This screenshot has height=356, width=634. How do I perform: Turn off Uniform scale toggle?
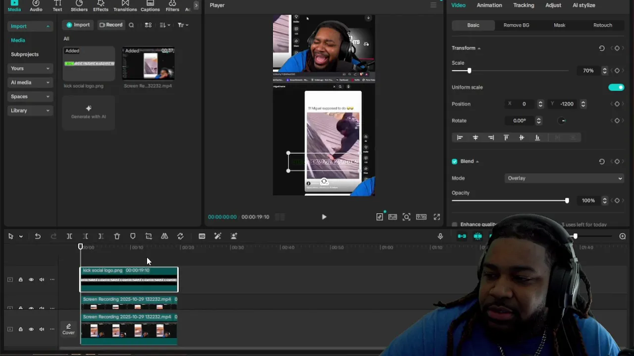click(616, 88)
